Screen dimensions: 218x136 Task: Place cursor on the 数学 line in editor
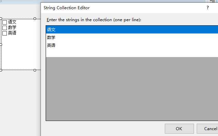(x=132, y=38)
